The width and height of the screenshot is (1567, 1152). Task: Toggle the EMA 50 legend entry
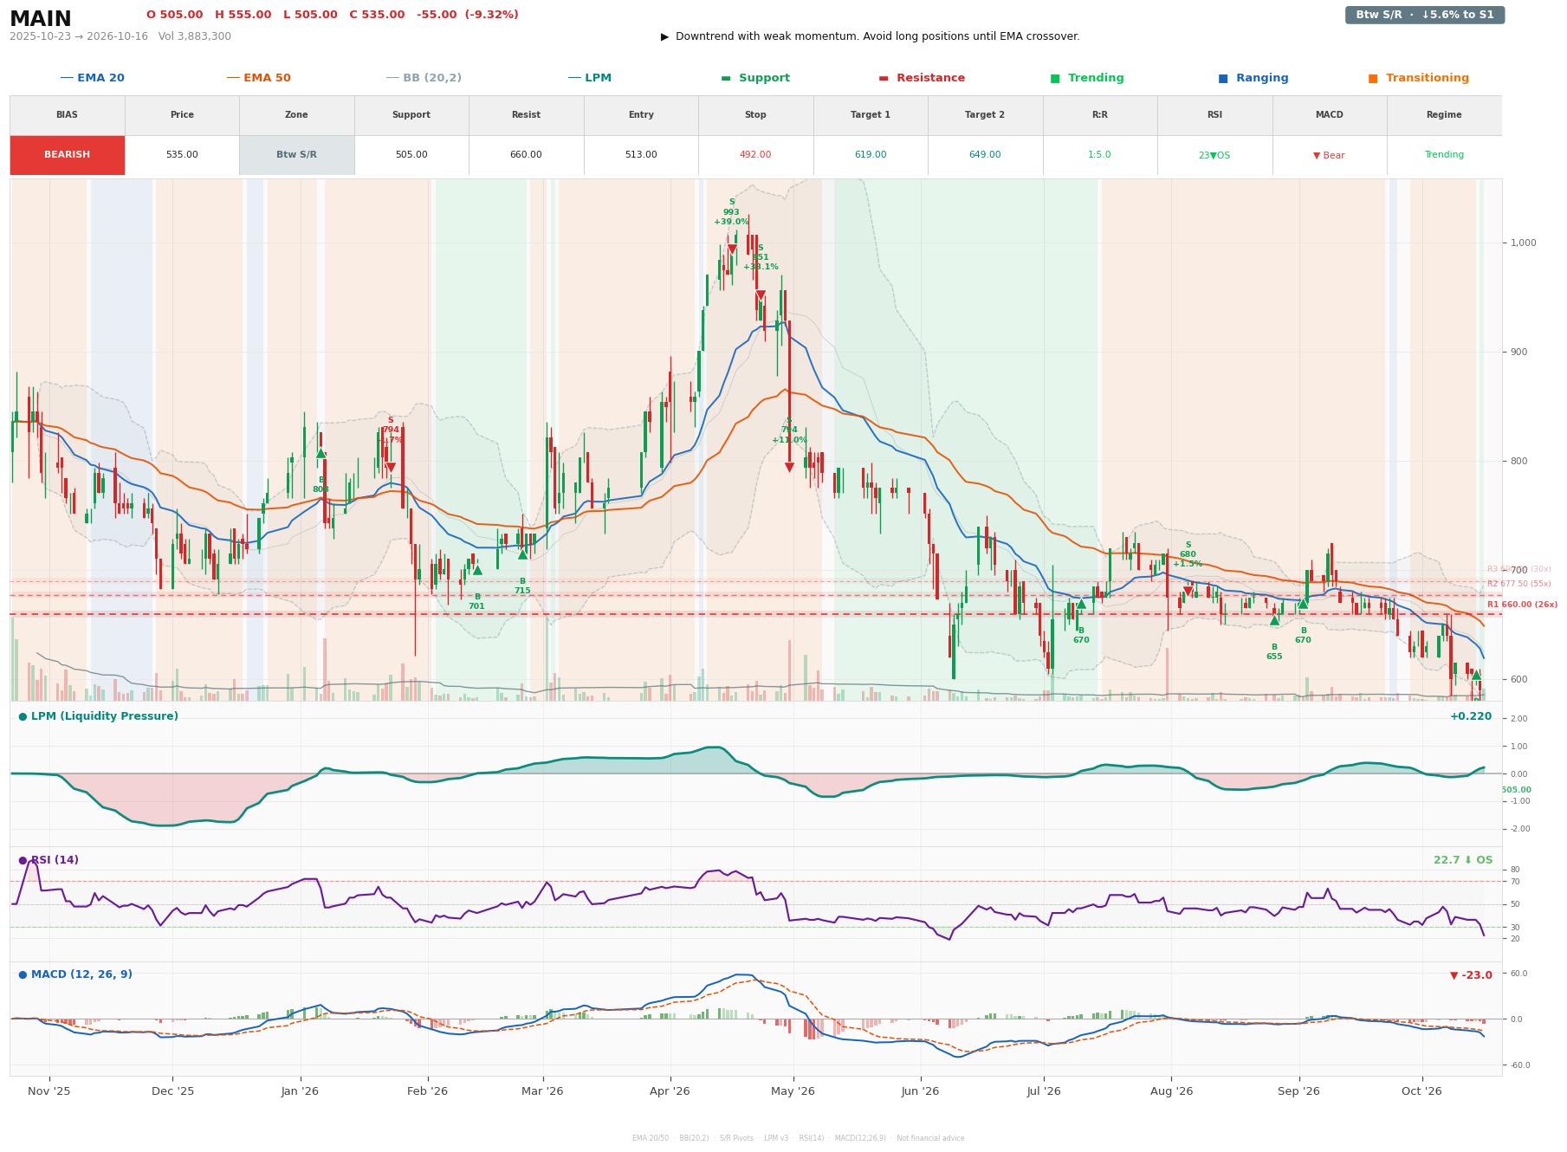(258, 78)
